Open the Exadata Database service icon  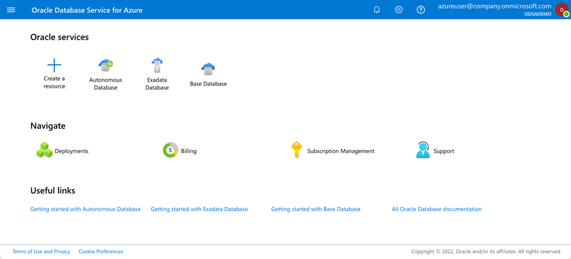click(x=157, y=65)
